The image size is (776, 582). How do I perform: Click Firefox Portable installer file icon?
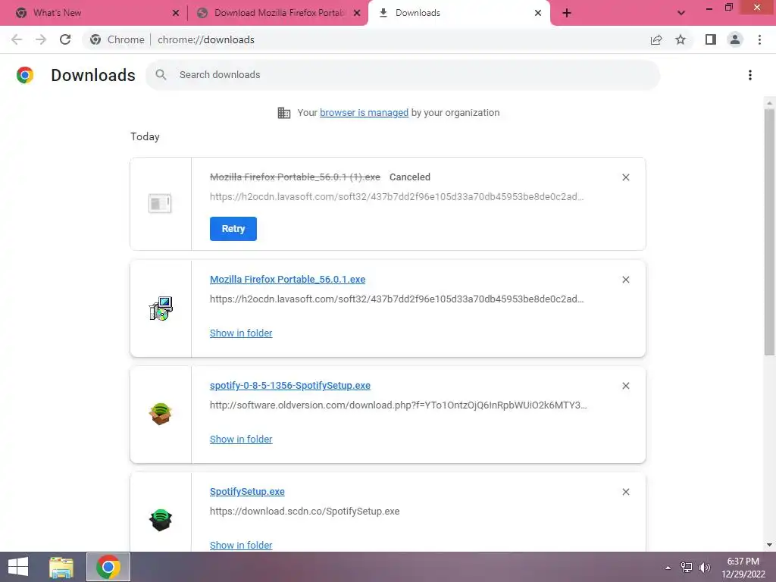pos(161,308)
